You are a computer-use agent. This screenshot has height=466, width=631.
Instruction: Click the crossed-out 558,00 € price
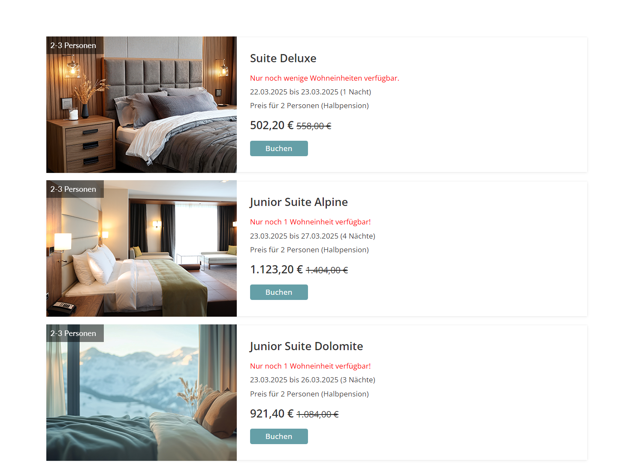(314, 126)
